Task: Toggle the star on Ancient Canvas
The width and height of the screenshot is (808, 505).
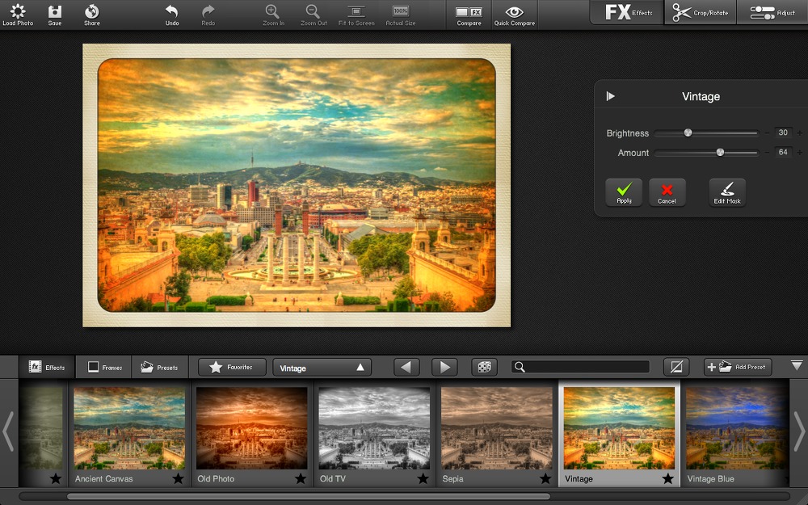Action: 178,478
